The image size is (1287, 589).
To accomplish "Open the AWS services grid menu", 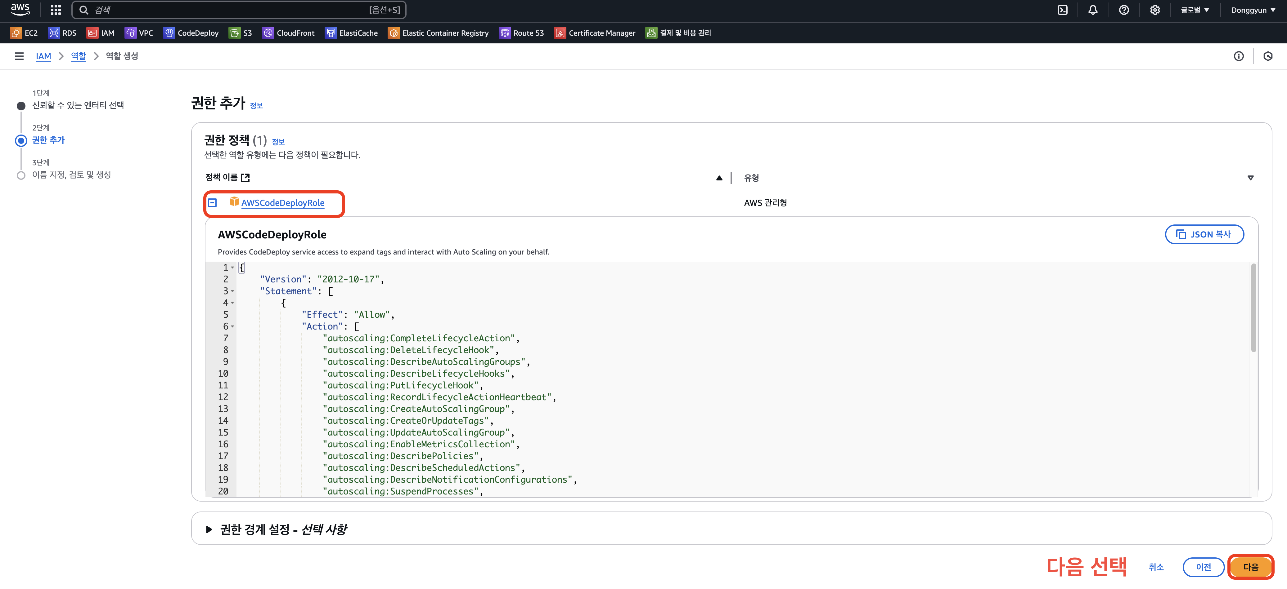I will (56, 10).
